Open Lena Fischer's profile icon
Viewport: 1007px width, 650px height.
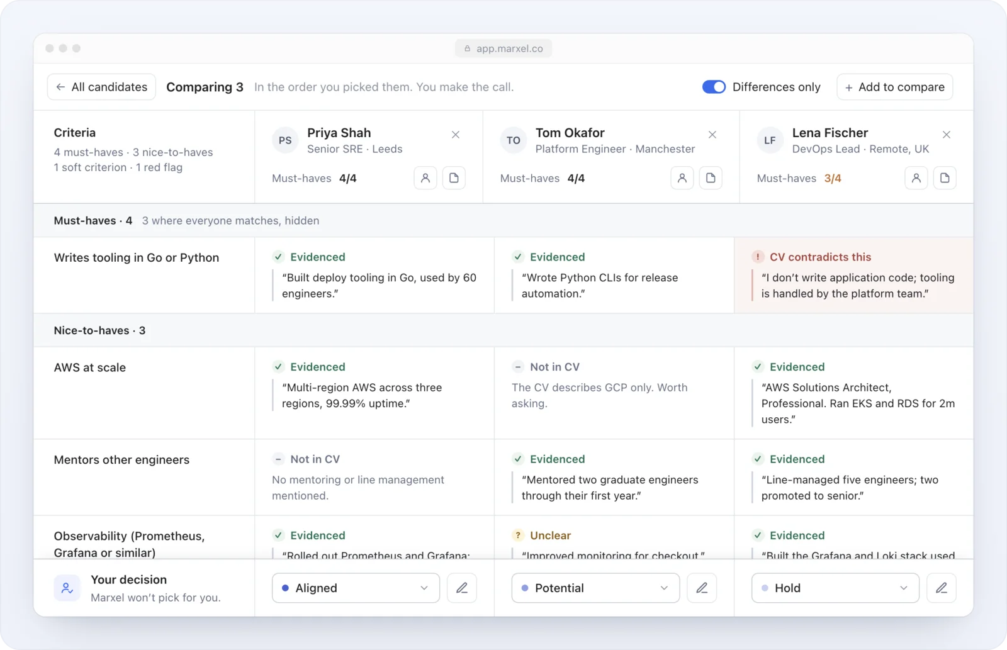click(916, 178)
